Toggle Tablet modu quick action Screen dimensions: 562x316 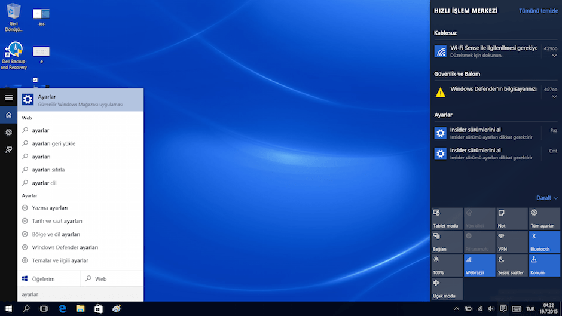tap(447, 219)
